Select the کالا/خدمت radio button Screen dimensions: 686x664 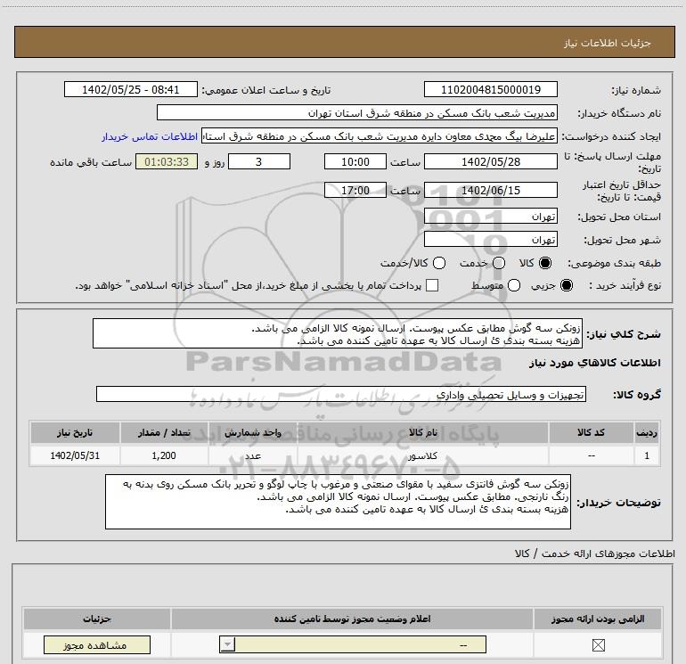pyautogui.click(x=439, y=263)
